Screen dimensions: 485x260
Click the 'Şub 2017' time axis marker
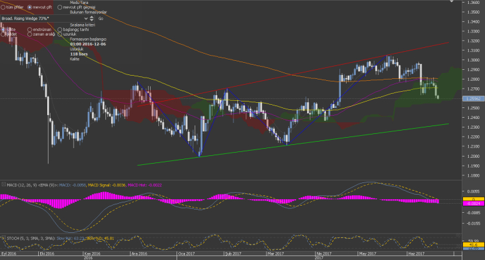tap(233, 253)
